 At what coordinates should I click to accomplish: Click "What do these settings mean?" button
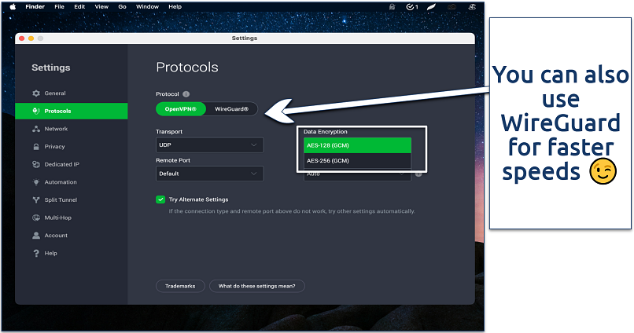(x=256, y=286)
